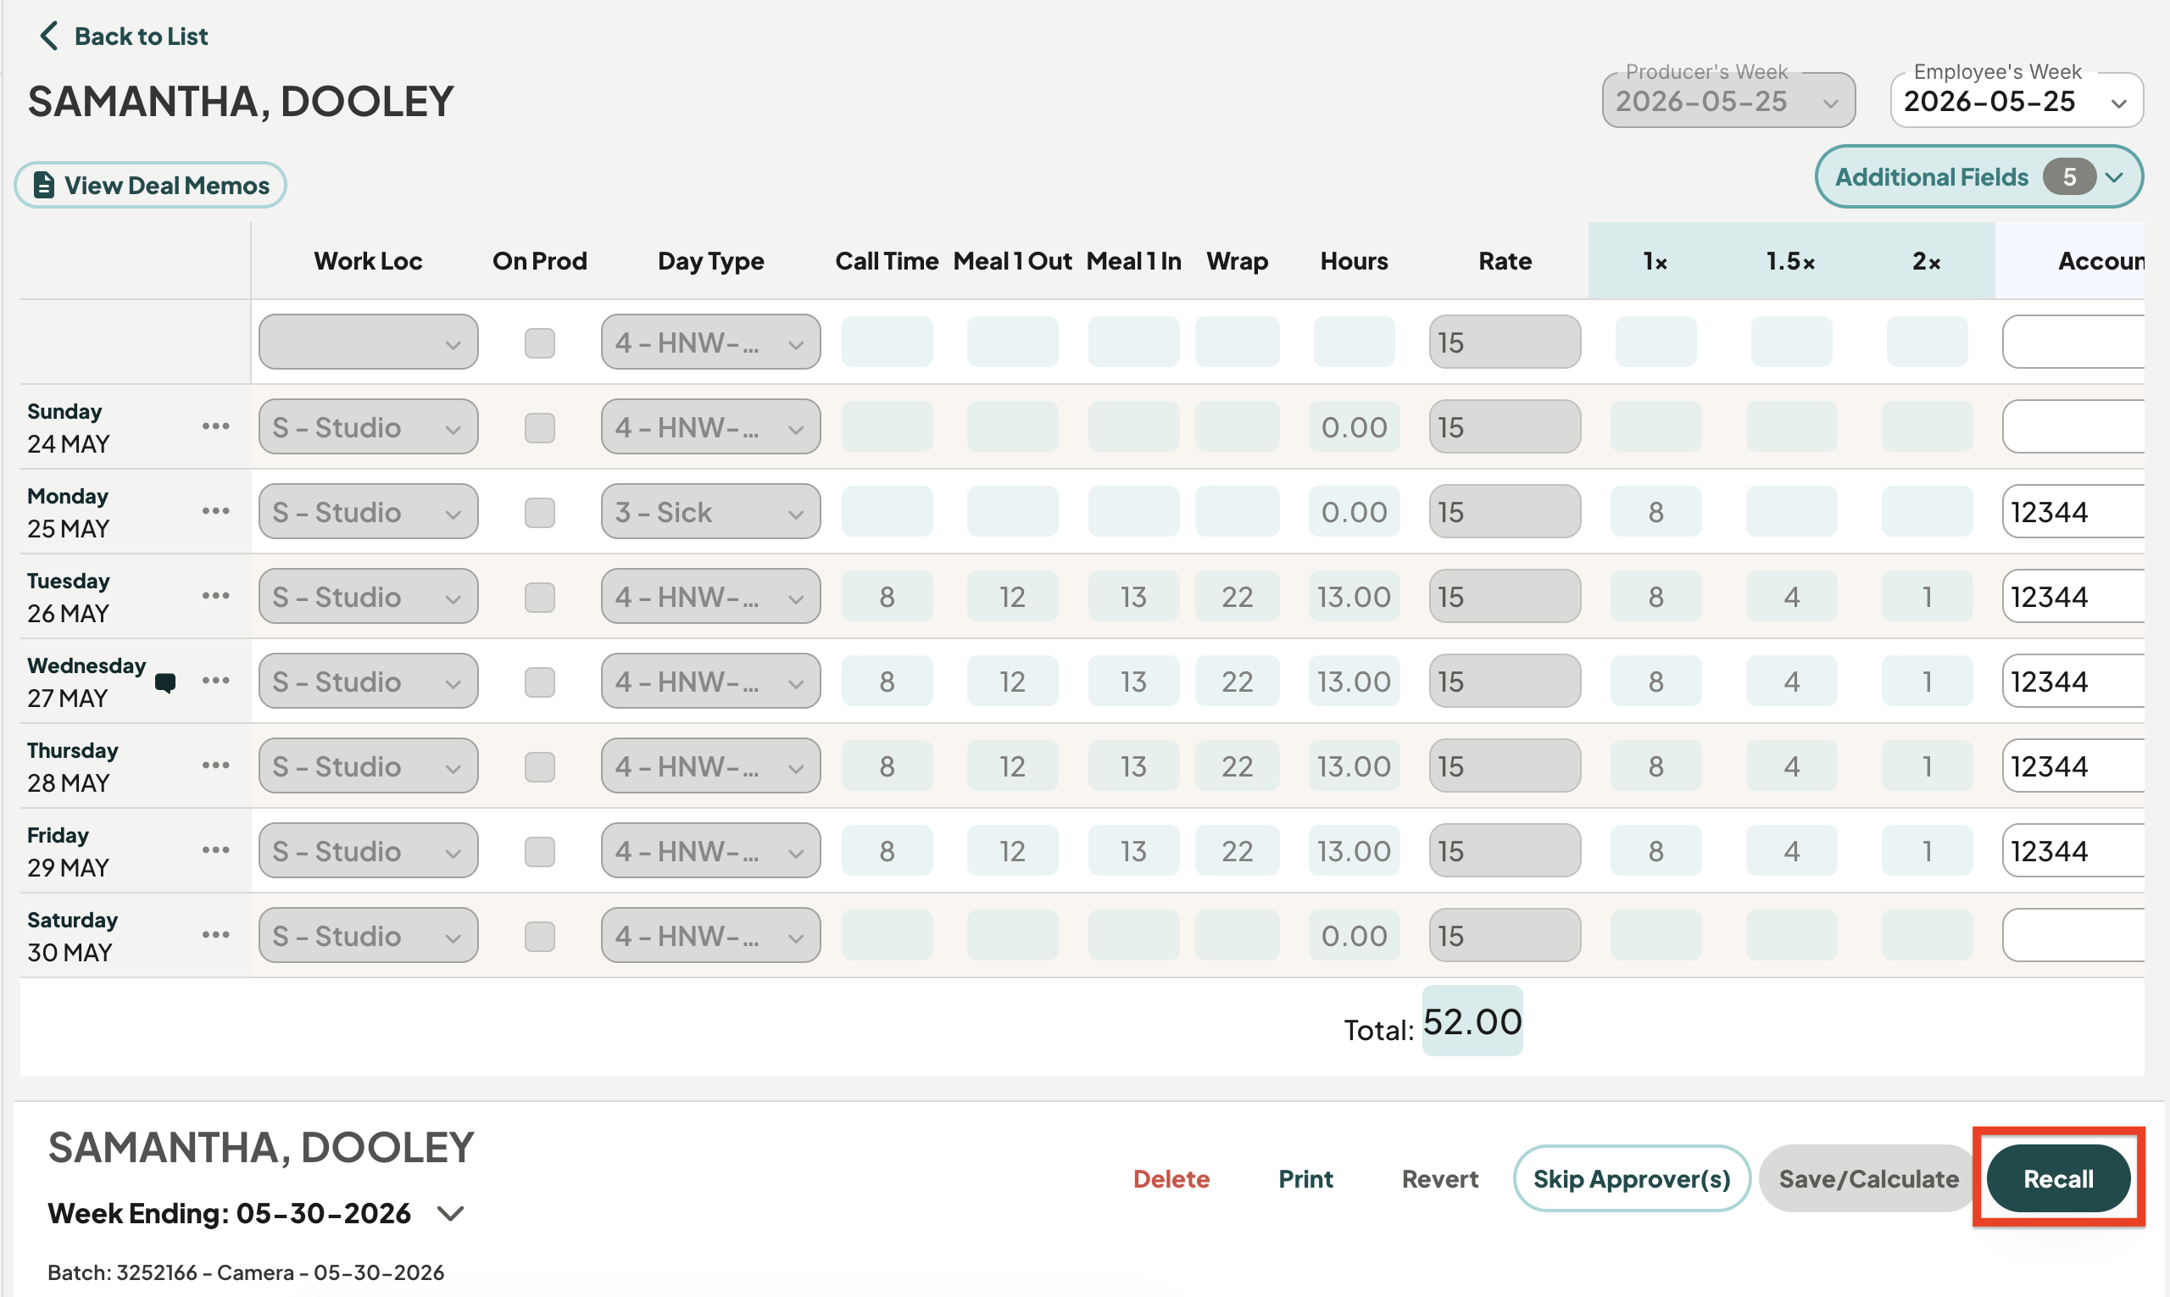Click Tuesday's Account field containing 12344
Screen dimensions: 2170x1297
[x=2073, y=597]
